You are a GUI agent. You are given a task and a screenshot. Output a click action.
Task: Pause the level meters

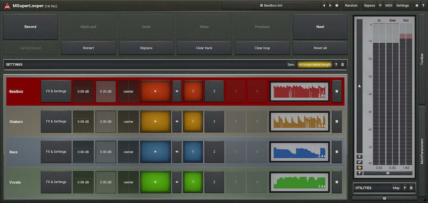coord(359,156)
